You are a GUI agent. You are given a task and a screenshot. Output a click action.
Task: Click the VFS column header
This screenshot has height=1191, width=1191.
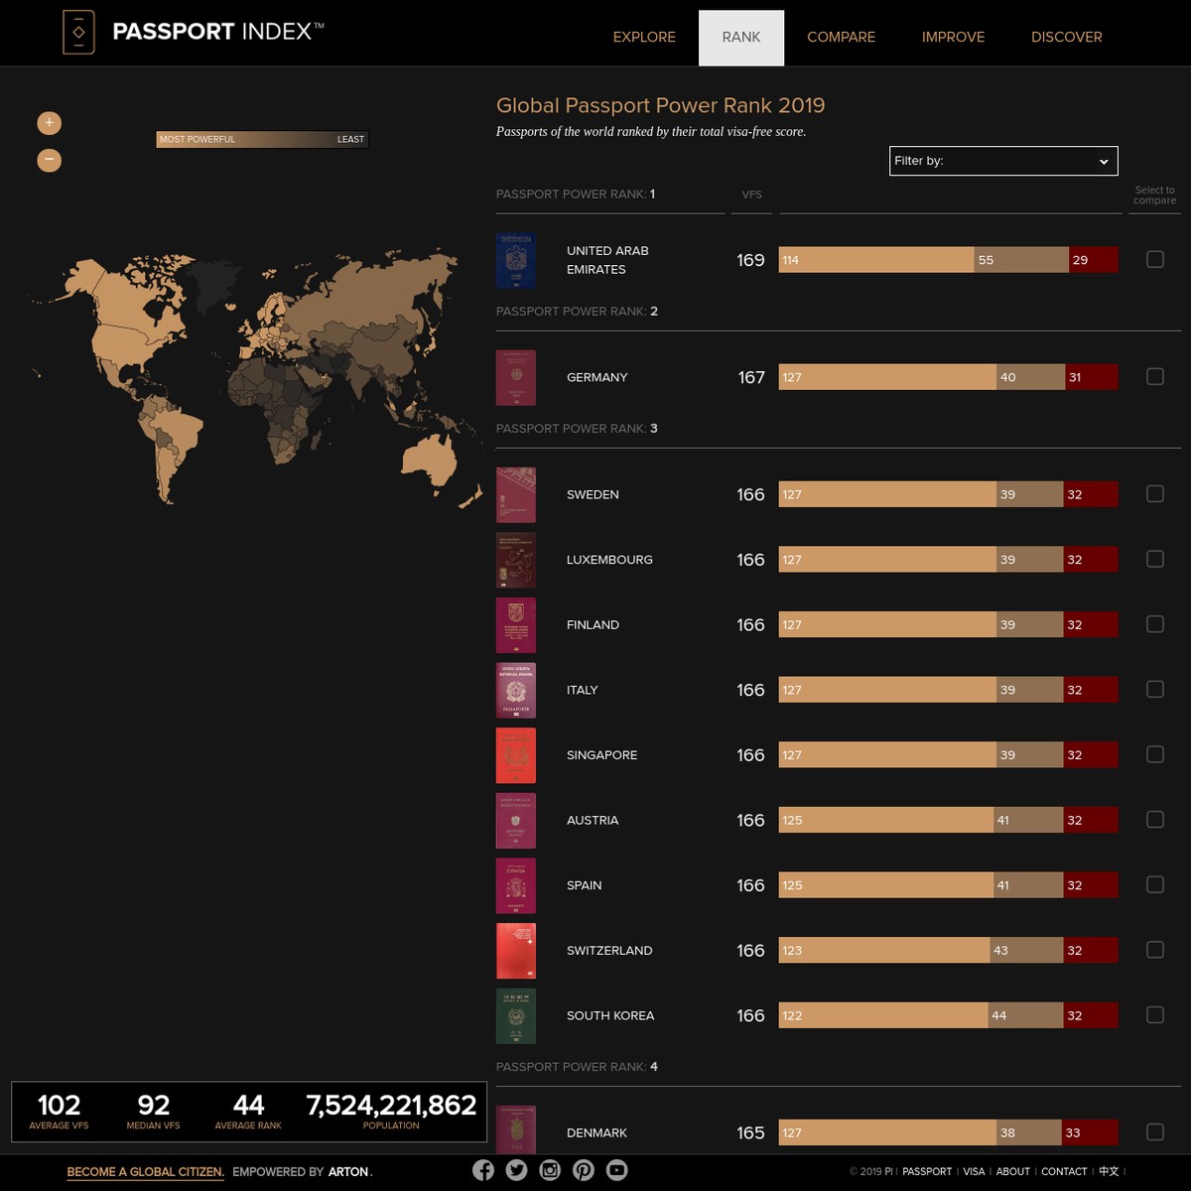[752, 195]
